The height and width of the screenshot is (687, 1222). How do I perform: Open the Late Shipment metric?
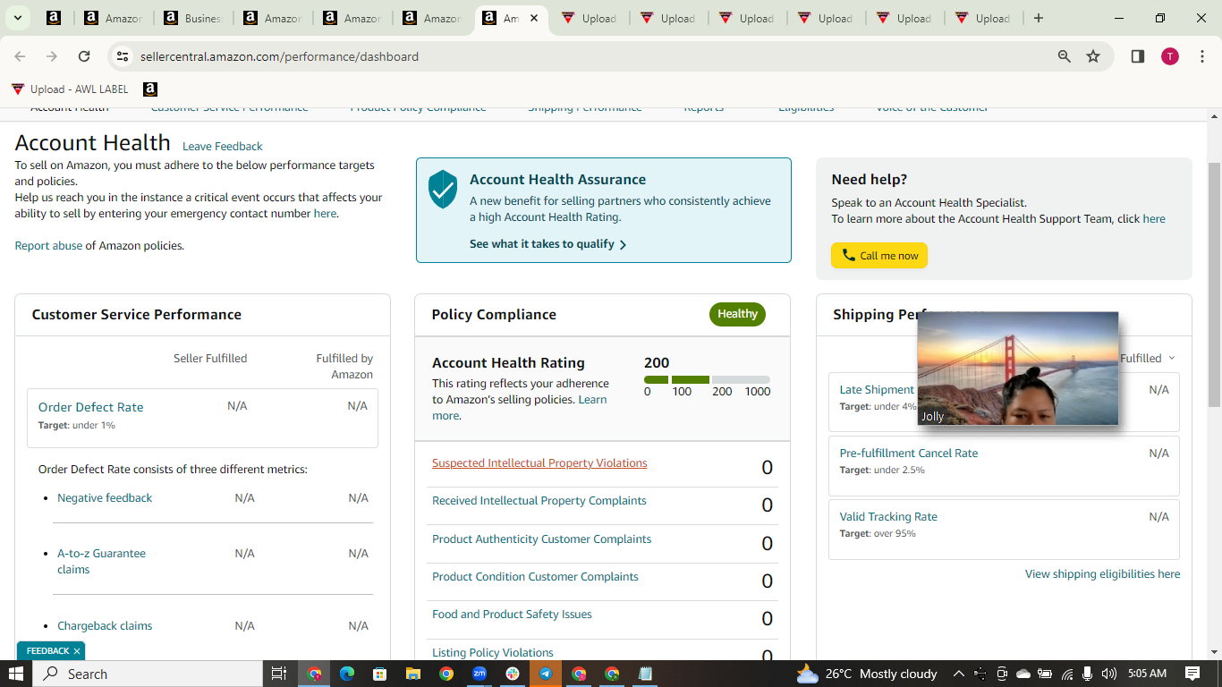877,390
